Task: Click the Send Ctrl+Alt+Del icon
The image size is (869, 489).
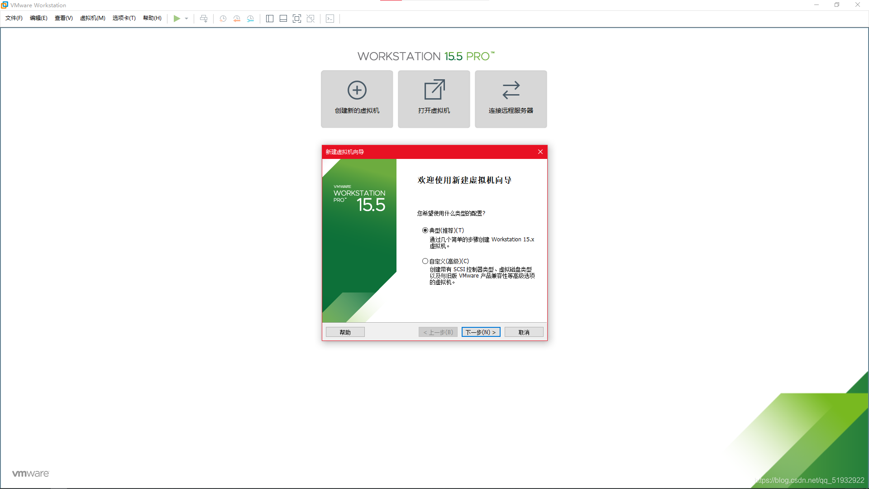Action: (204, 19)
